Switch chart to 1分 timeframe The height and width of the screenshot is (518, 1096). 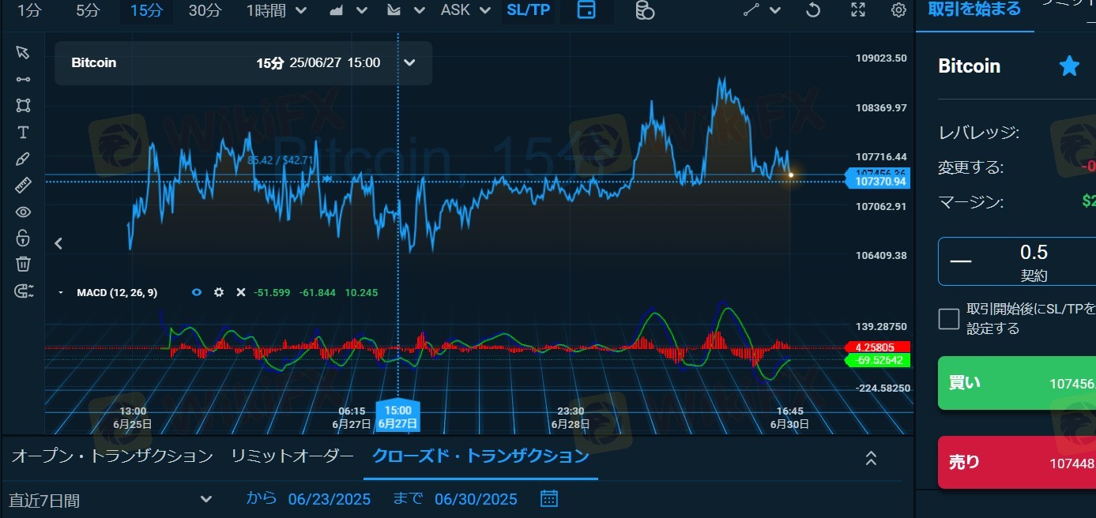click(29, 10)
